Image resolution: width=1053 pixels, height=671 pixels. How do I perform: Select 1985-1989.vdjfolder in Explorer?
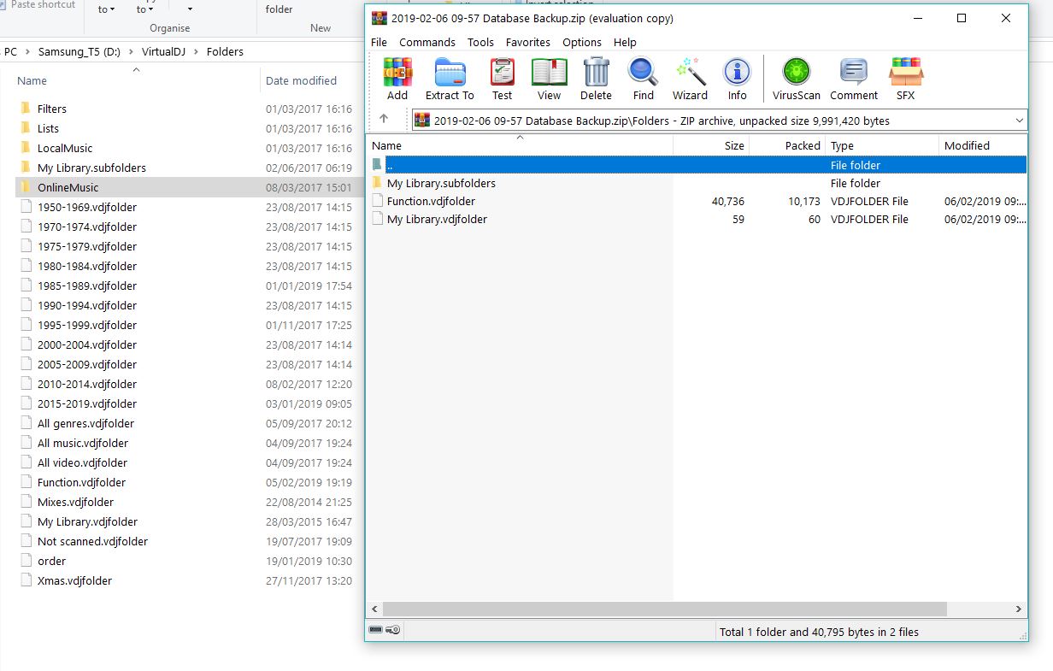pyautogui.click(x=87, y=285)
